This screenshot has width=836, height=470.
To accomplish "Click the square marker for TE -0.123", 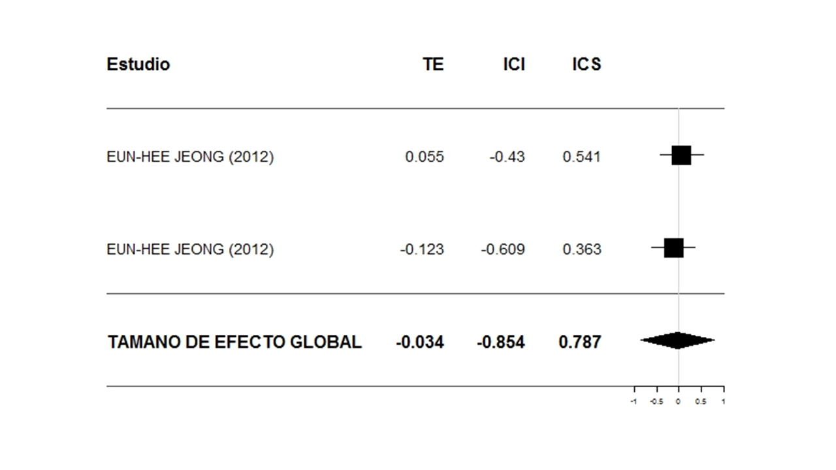I will click(x=673, y=248).
